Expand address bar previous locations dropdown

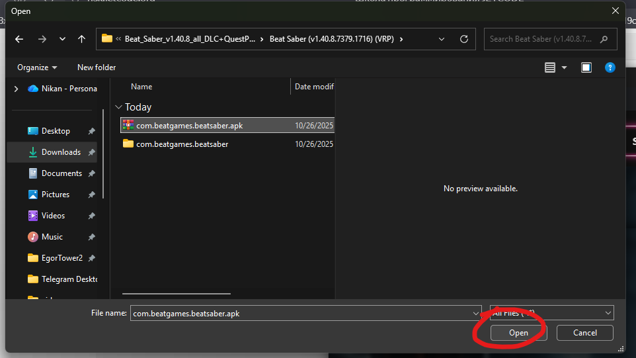(442, 39)
